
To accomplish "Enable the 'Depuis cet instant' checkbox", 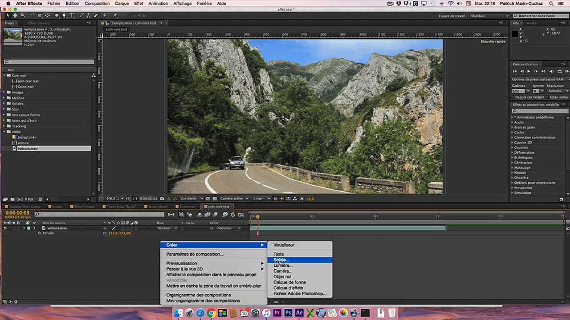I will pyautogui.click(x=513, y=97).
